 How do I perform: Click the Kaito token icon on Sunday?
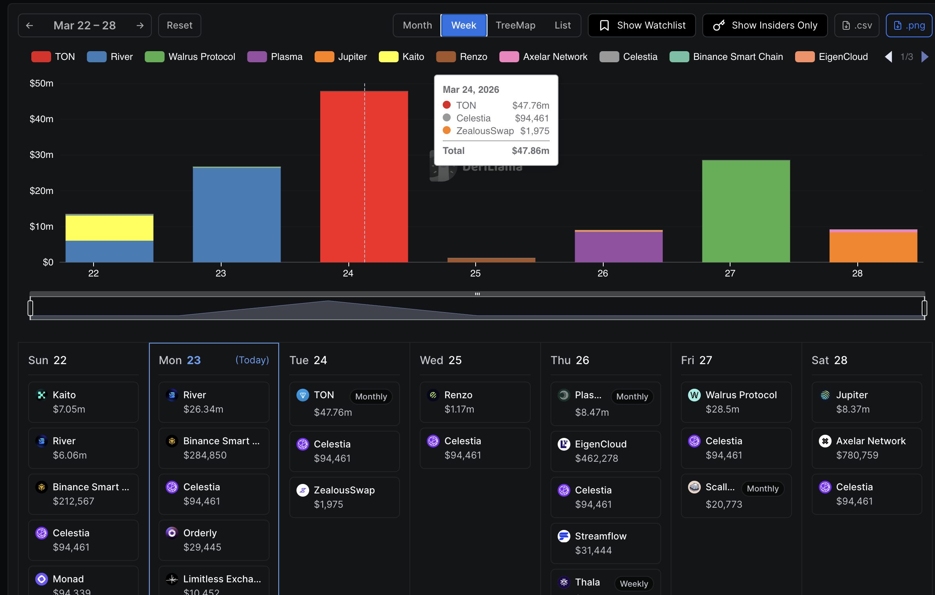click(x=42, y=395)
